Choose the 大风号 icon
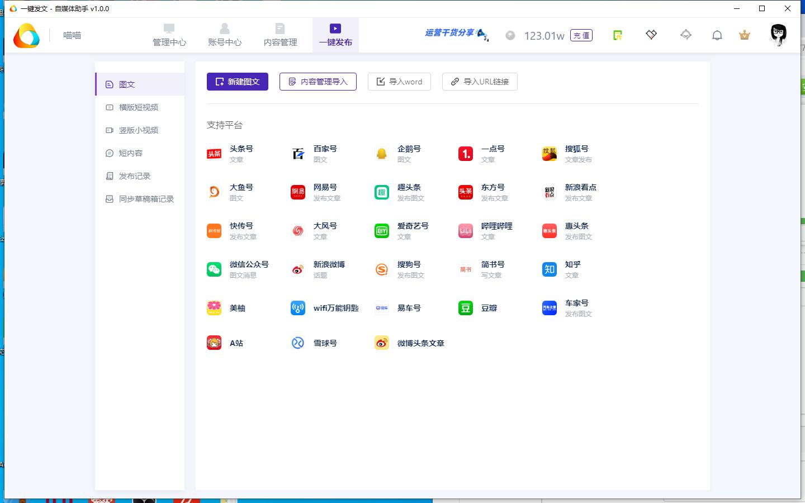Screen dimensions: 805x503 (298, 231)
